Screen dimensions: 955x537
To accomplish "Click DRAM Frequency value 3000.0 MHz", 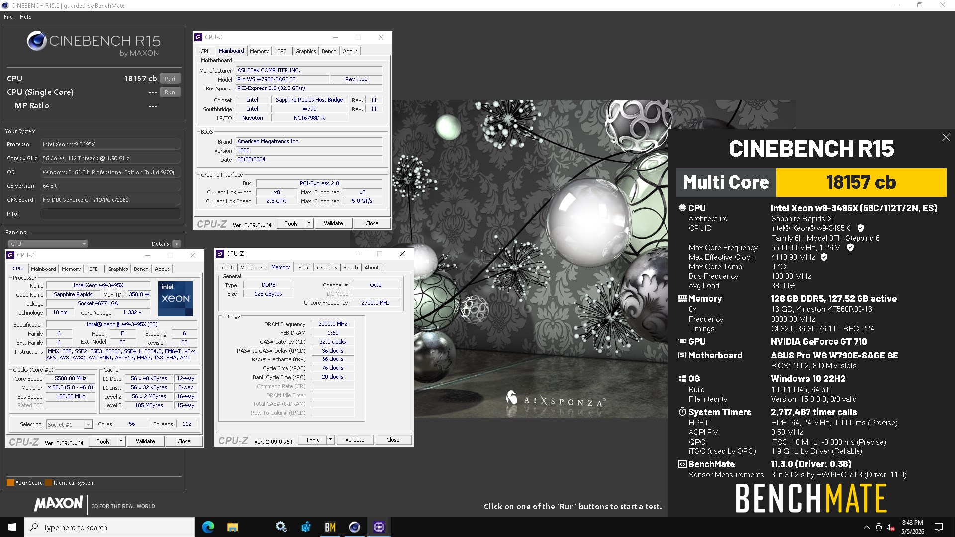I will pos(333,324).
